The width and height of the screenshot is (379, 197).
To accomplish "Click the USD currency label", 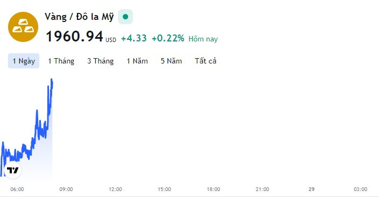I will 111,40.
